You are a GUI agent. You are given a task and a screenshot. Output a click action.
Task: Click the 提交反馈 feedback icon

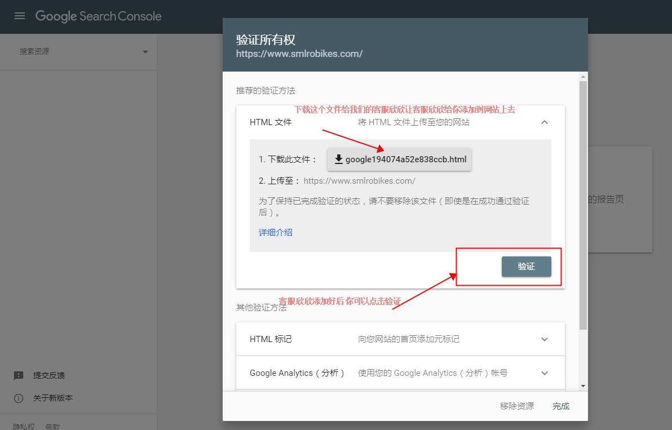click(19, 375)
